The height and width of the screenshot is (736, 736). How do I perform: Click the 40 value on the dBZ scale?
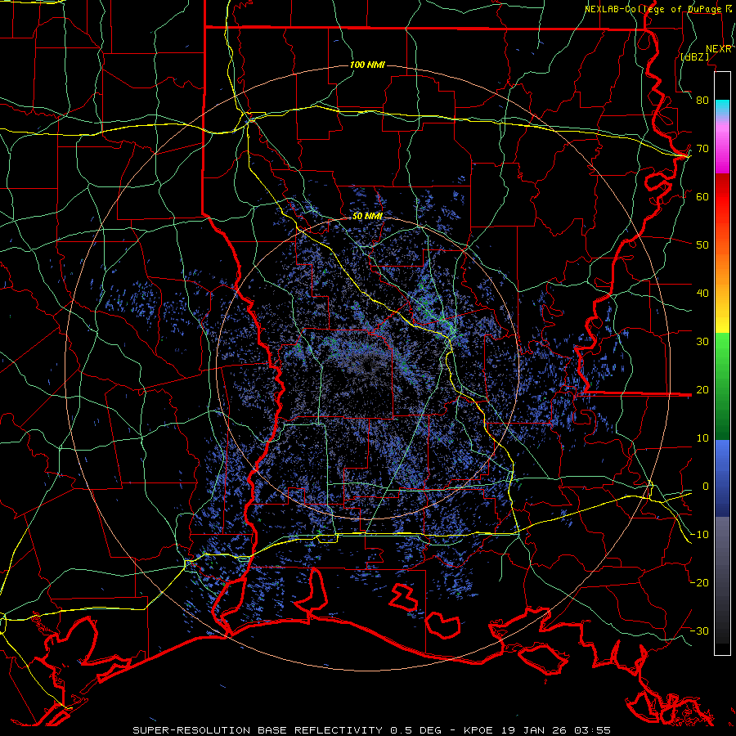(702, 294)
